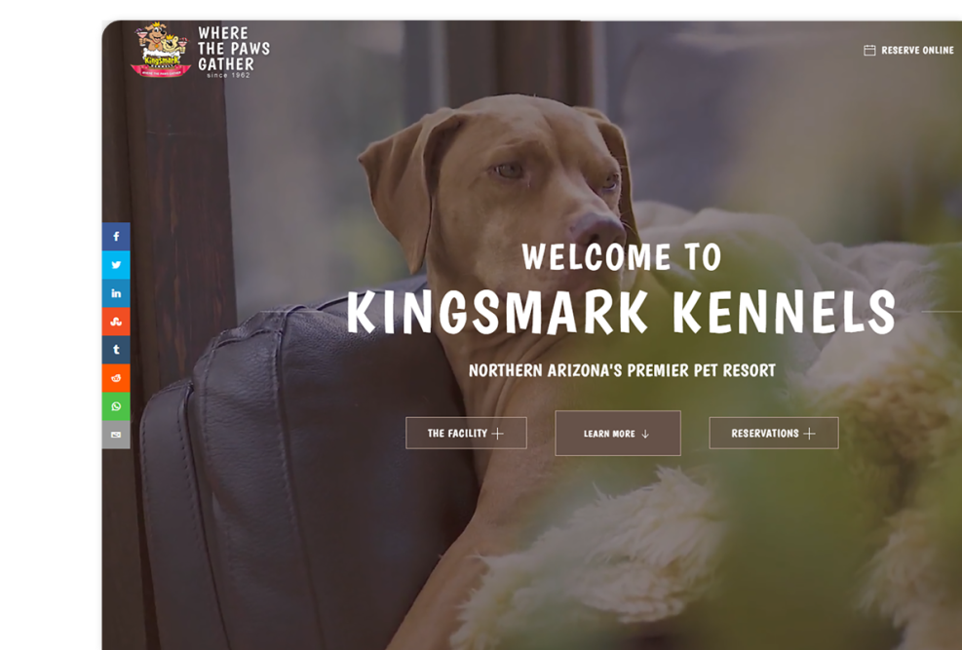
Task: Click the Kingsmark Kennels hero heading
Action: pos(621,312)
